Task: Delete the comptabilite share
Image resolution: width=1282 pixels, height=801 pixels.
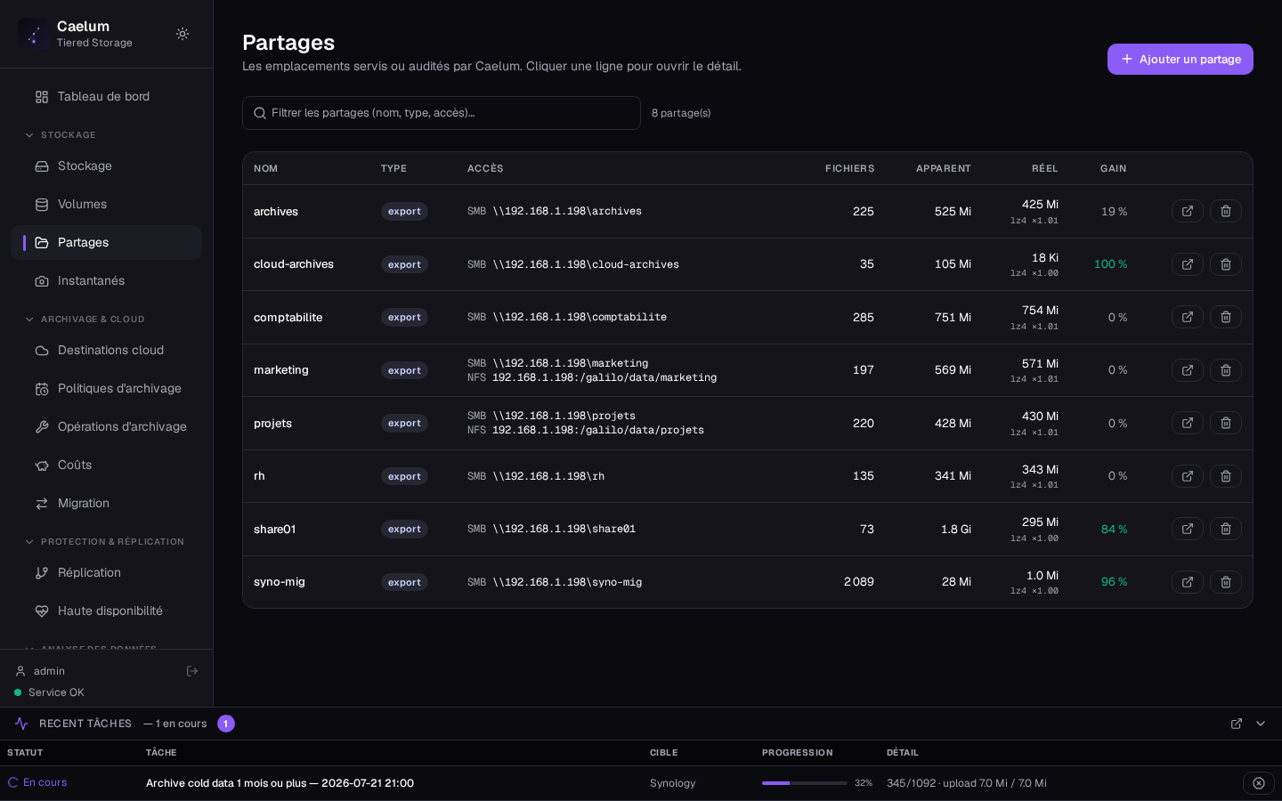Action: point(1226,317)
